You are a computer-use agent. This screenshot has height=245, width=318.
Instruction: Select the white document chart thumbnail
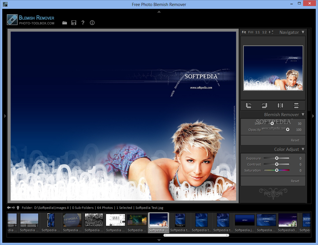point(115,220)
